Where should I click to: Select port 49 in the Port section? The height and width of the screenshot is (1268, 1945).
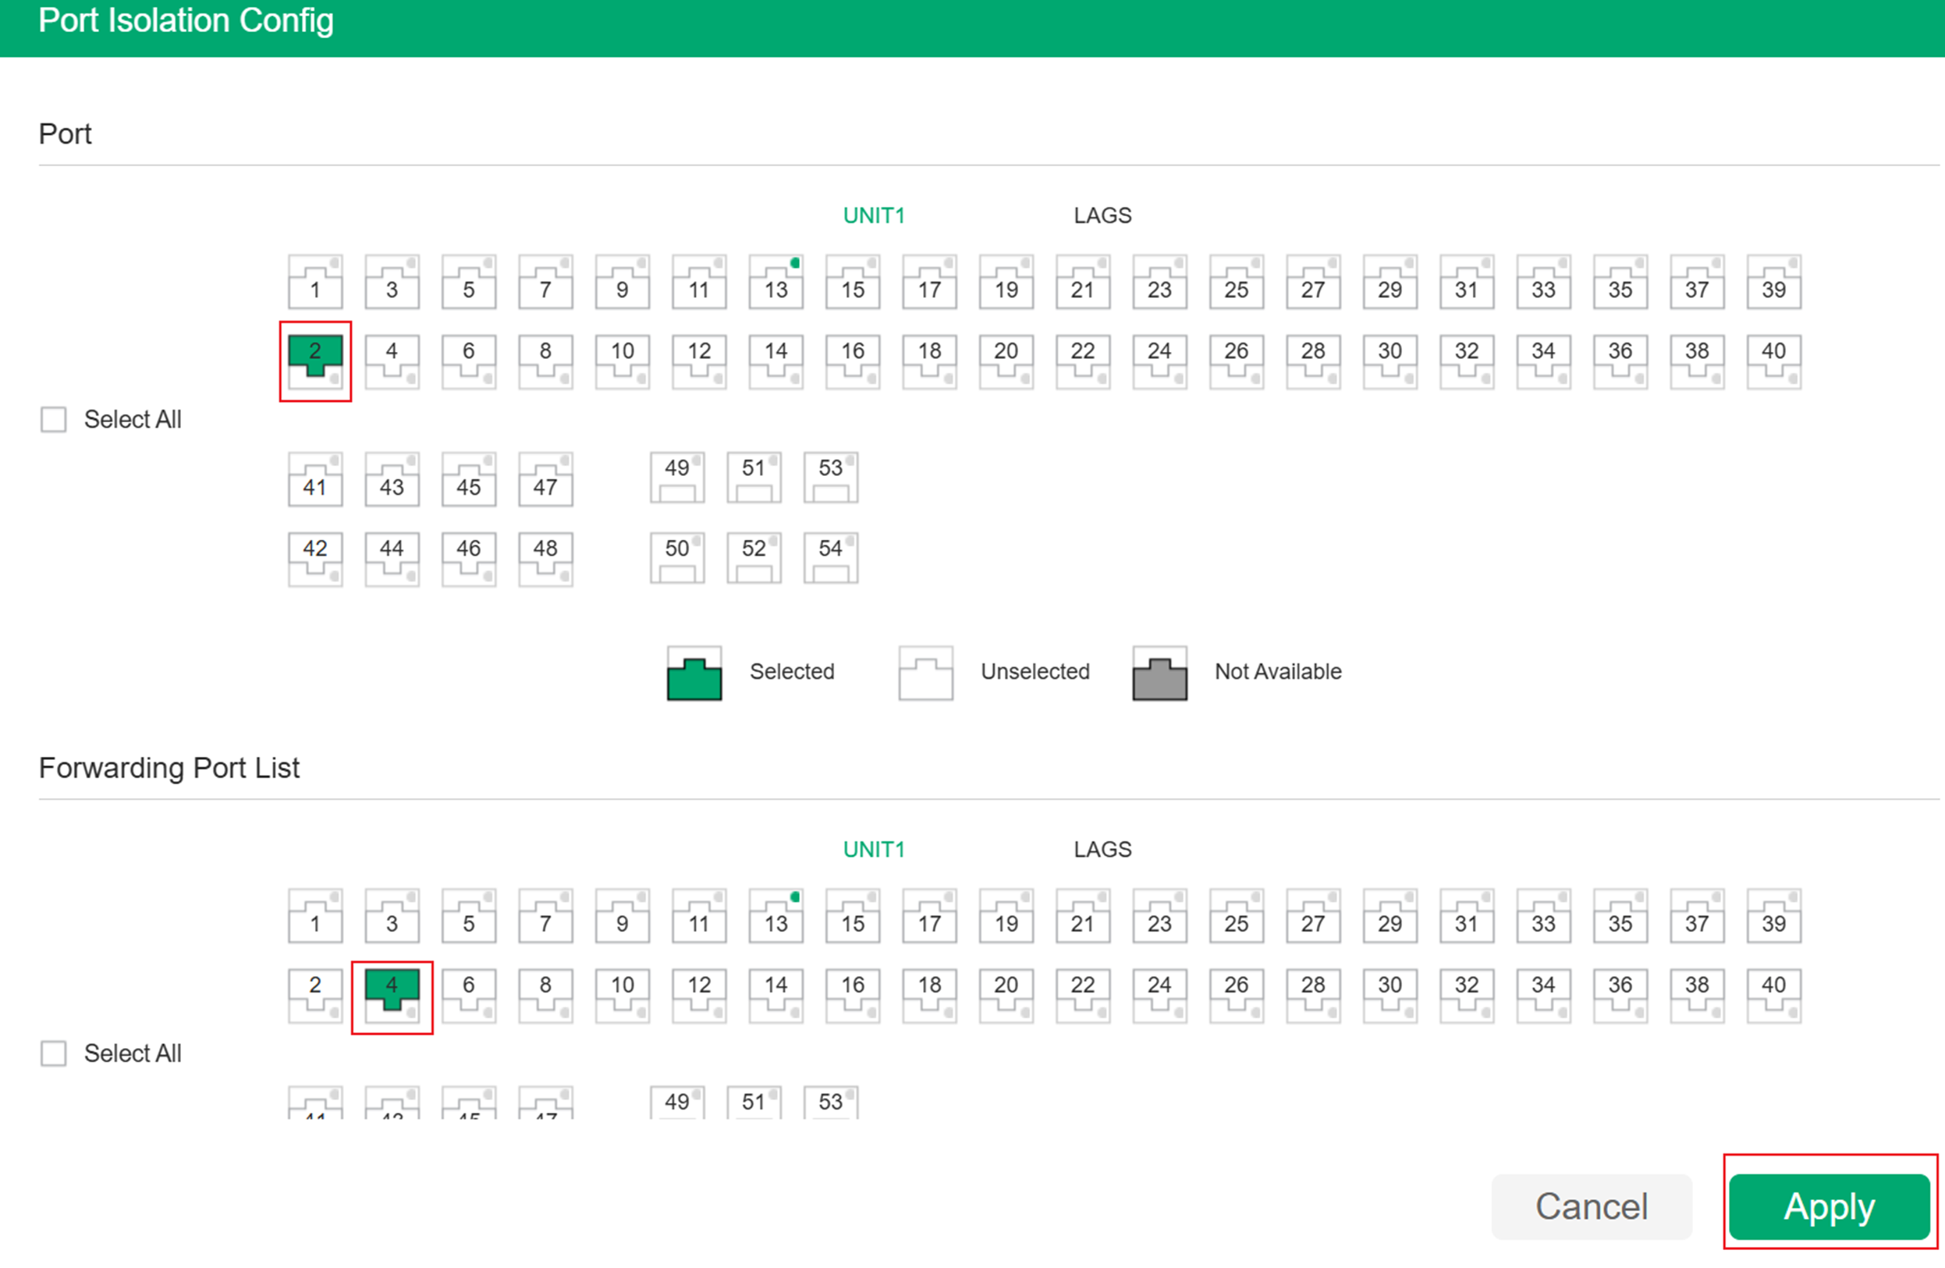tap(676, 477)
